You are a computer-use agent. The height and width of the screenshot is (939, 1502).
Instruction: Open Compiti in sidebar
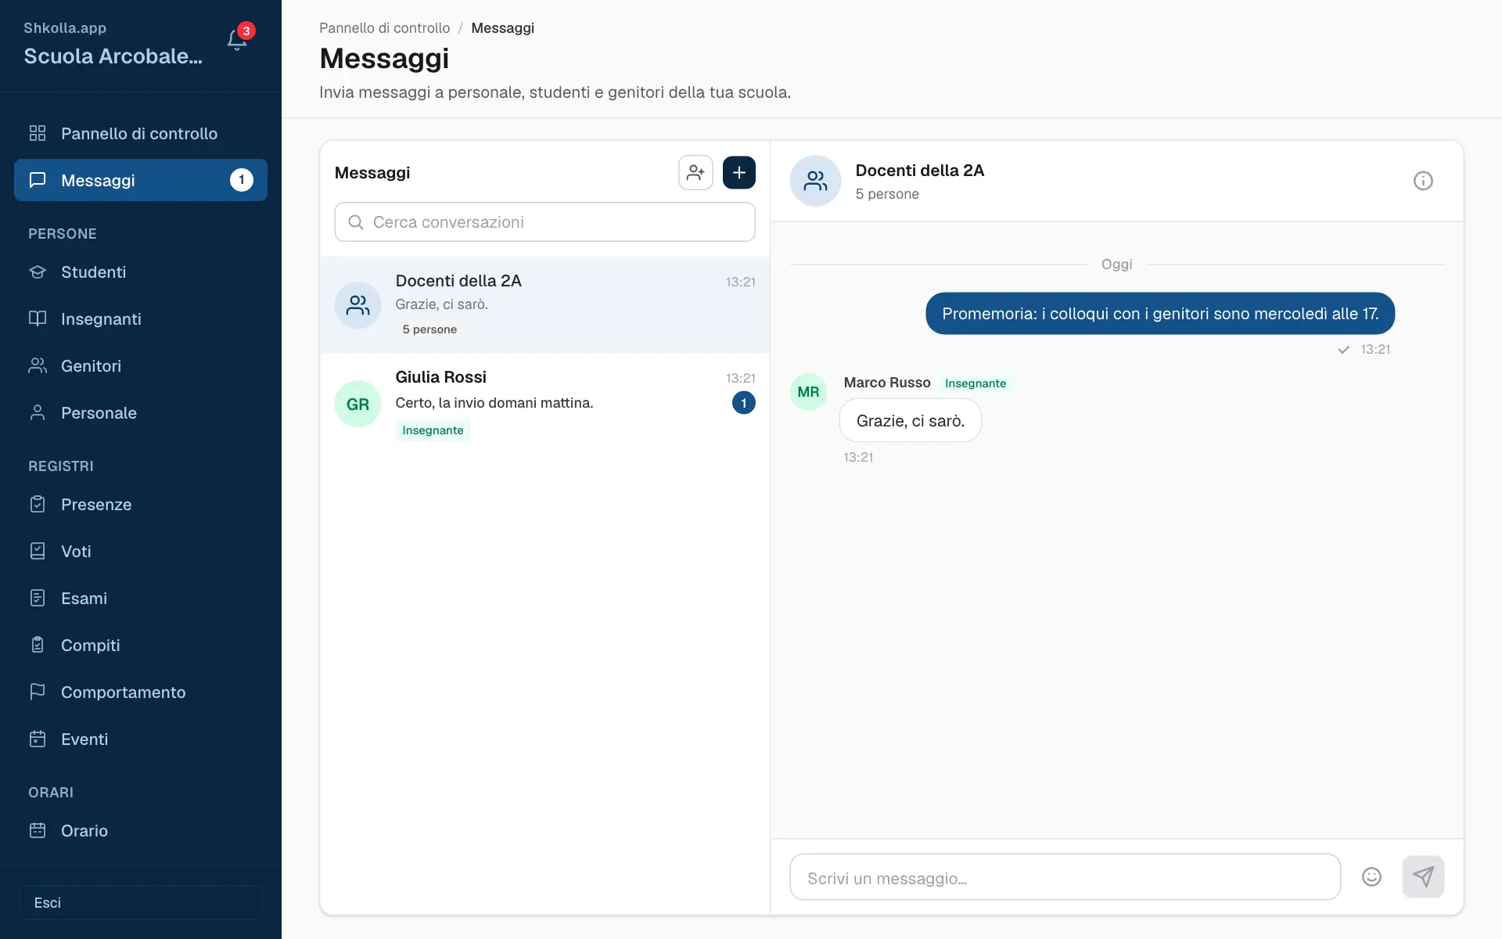click(x=141, y=646)
